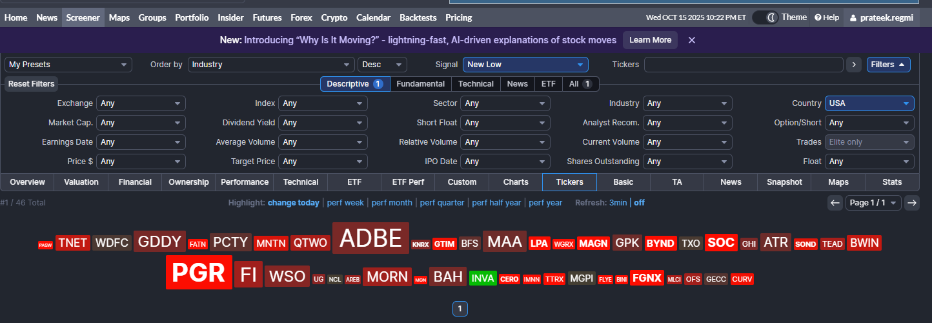Click the page 1 pagination button

[460, 309]
